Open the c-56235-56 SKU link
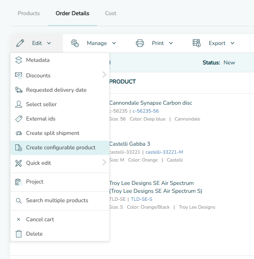 [146, 111]
